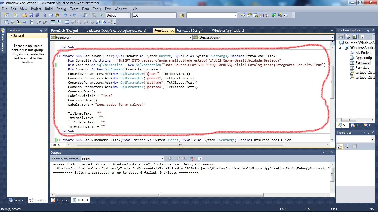
Task: Undo the last action via toolbar
Action: click(65, 15)
